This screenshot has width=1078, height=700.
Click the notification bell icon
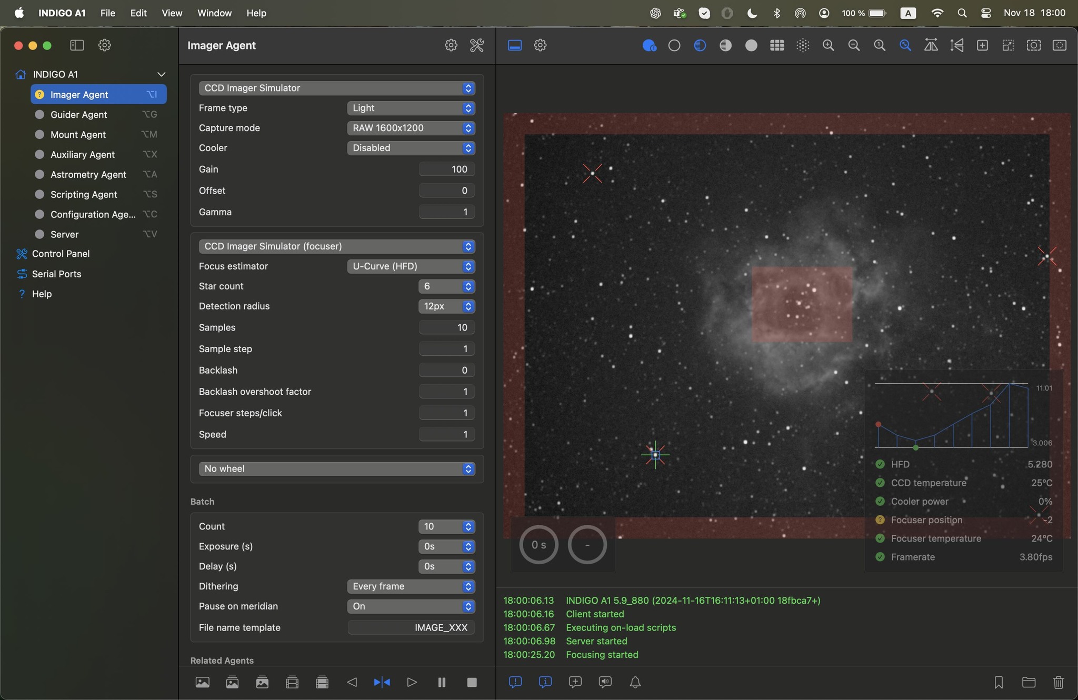[635, 682]
